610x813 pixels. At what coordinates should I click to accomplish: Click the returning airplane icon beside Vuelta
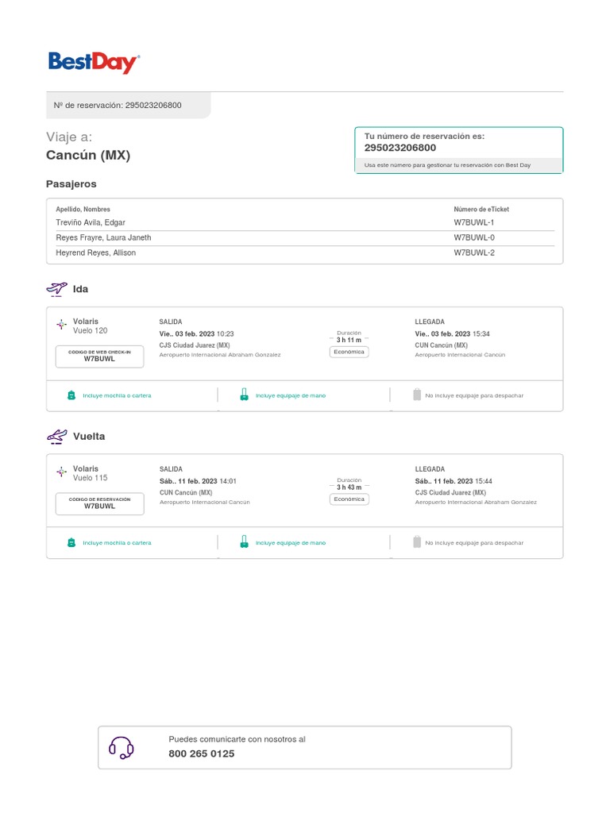tap(57, 436)
